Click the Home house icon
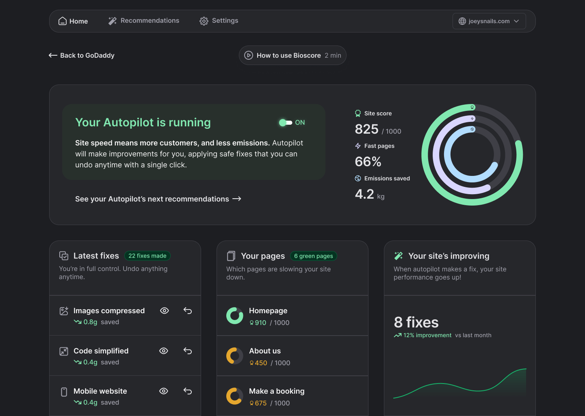The image size is (585, 416). pyautogui.click(x=63, y=21)
